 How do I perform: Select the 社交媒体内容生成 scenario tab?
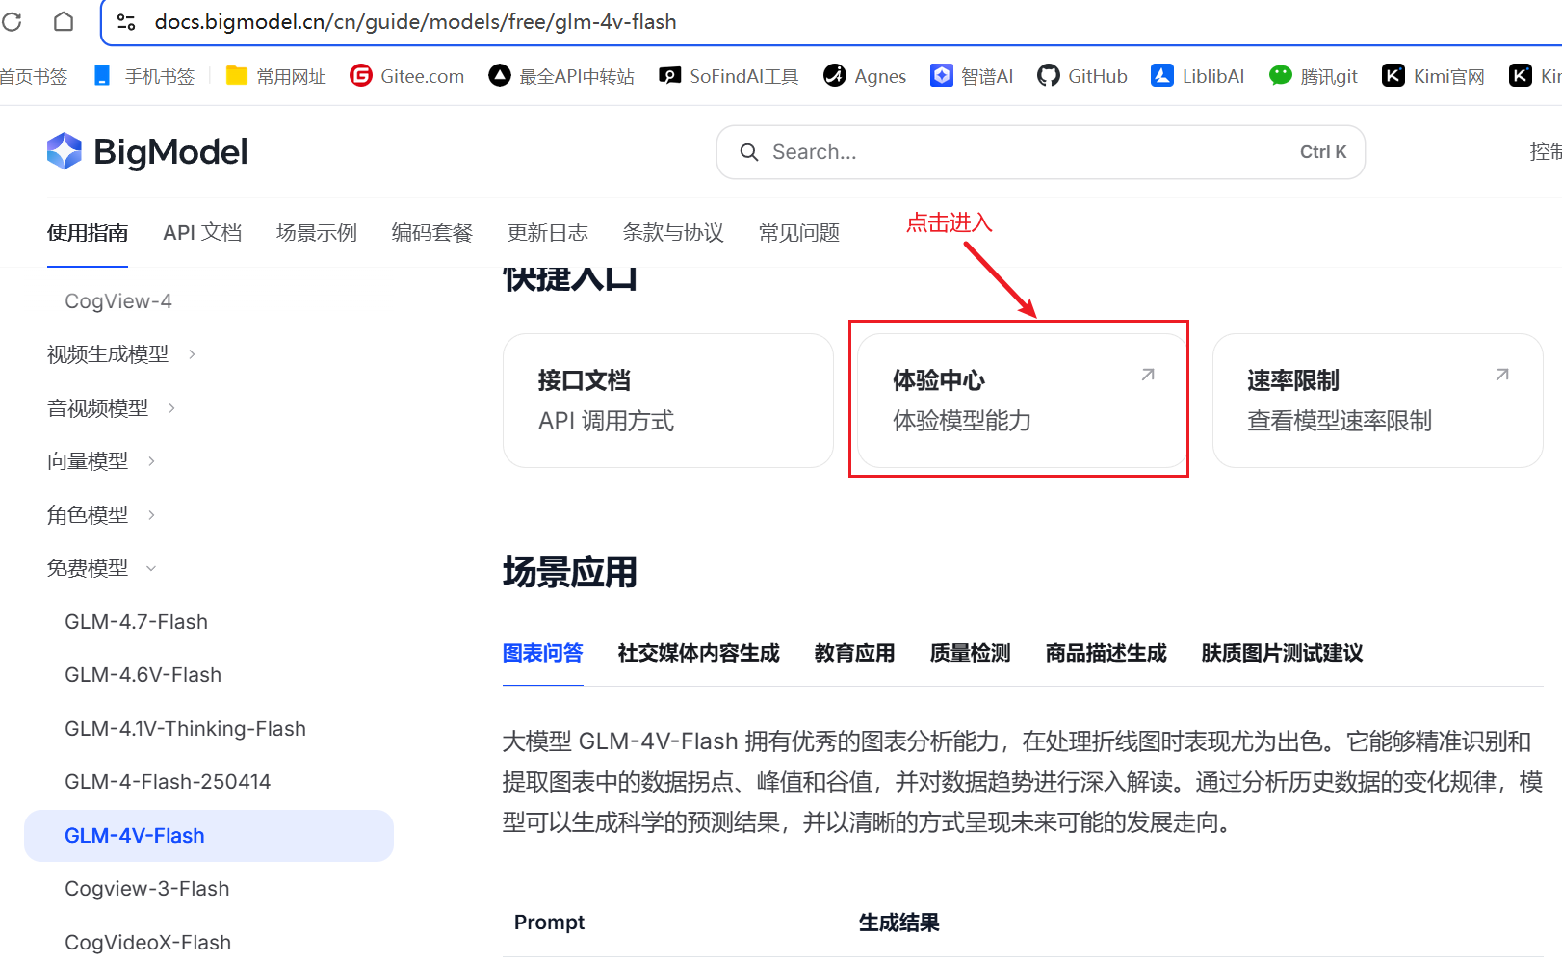pyautogui.click(x=699, y=653)
